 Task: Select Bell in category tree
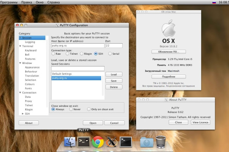[27, 55]
